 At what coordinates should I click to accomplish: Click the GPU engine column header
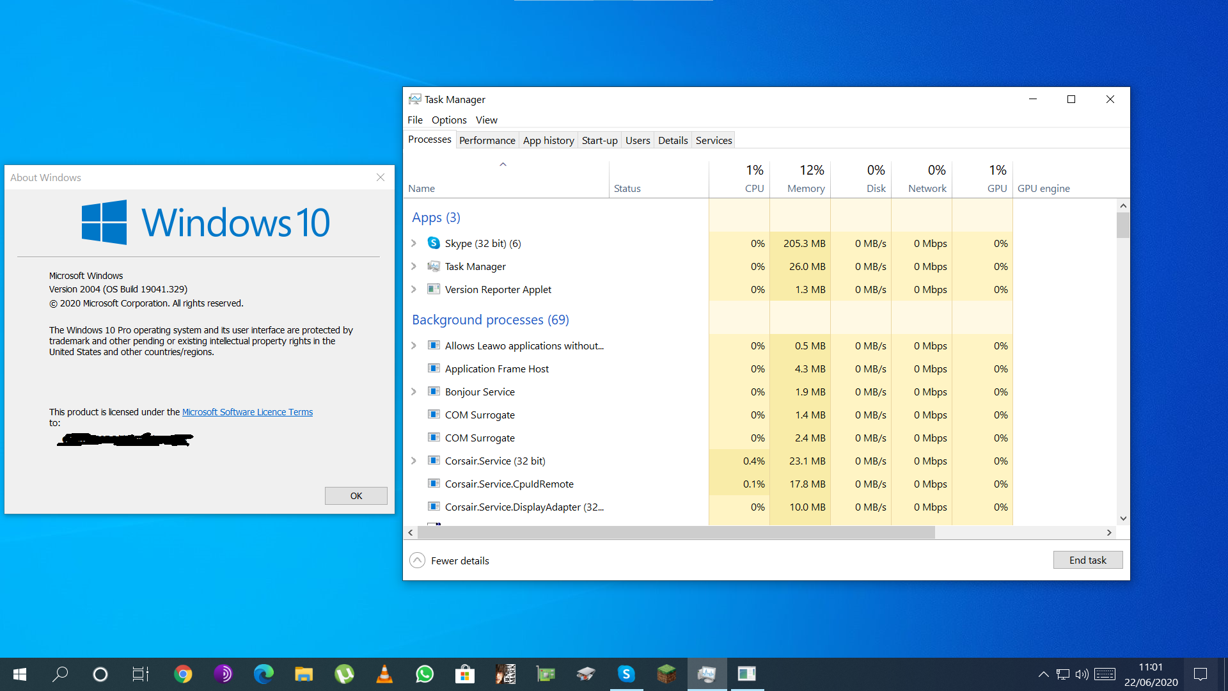click(x=1065, y=179)
